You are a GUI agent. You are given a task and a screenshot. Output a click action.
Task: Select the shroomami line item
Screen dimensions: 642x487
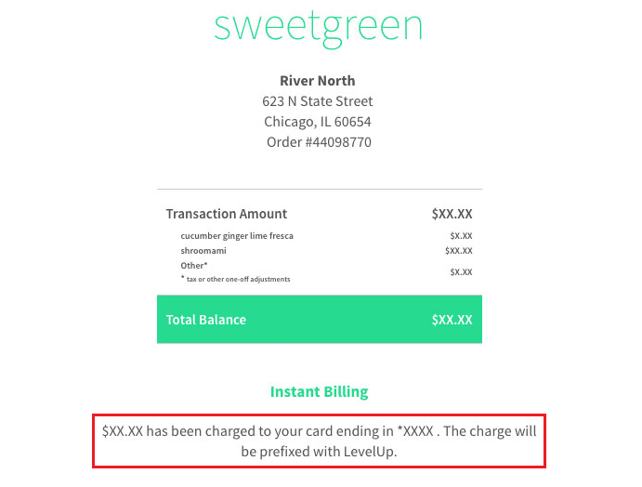(x=203, y=251)
